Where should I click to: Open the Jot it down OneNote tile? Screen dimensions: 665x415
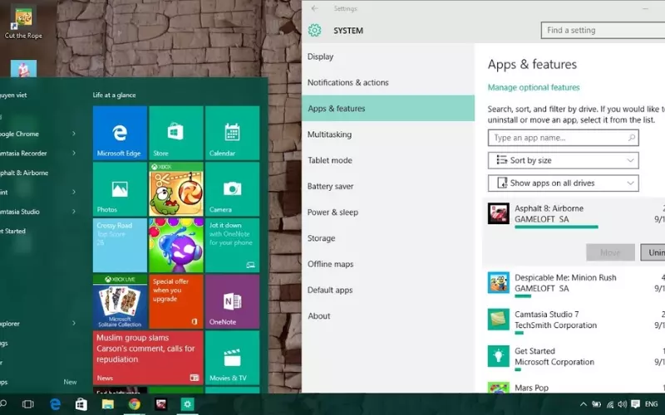pyautogui.click(x=233, y=245)
